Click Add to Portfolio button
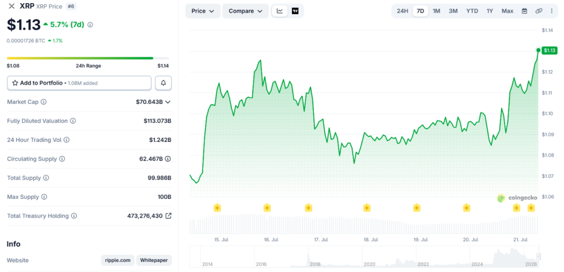Screen dimensions: 564x272 click(79, 83)
